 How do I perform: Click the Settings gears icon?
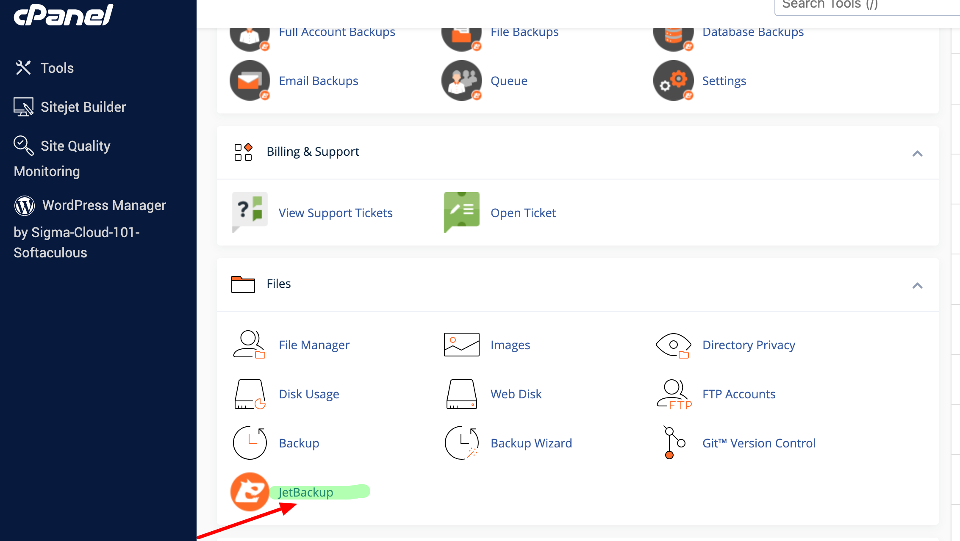tap(674, 80)
